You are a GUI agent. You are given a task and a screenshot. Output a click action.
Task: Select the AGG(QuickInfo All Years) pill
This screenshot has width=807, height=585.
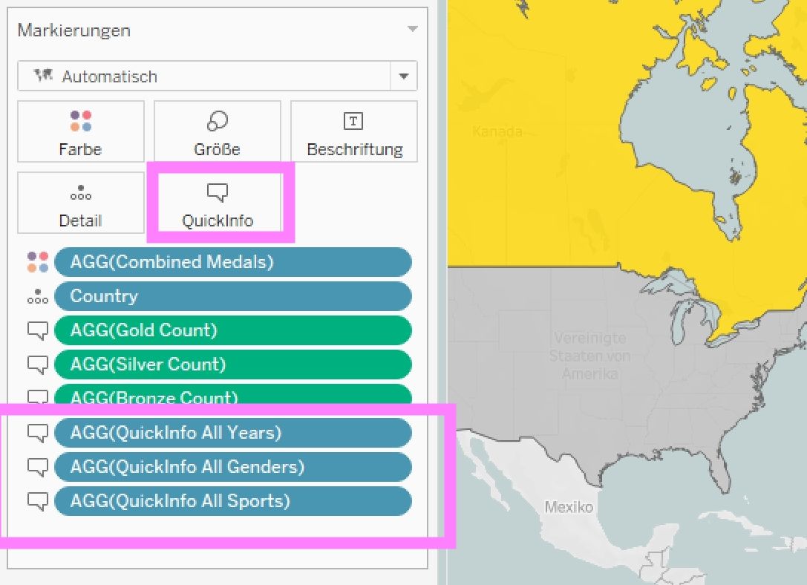tap(232, 433)
